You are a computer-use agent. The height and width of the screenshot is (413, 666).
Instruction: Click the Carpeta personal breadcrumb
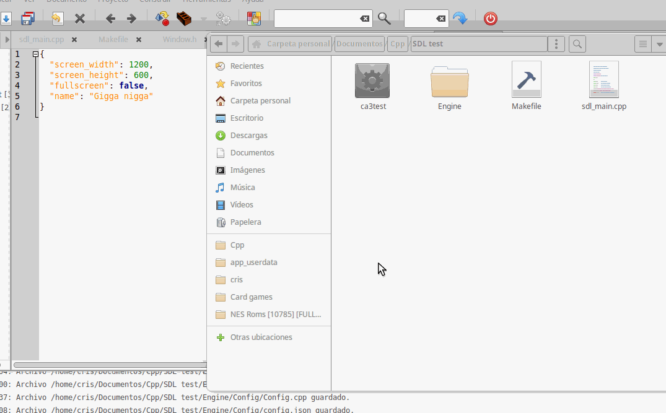(x=290, y=44)
